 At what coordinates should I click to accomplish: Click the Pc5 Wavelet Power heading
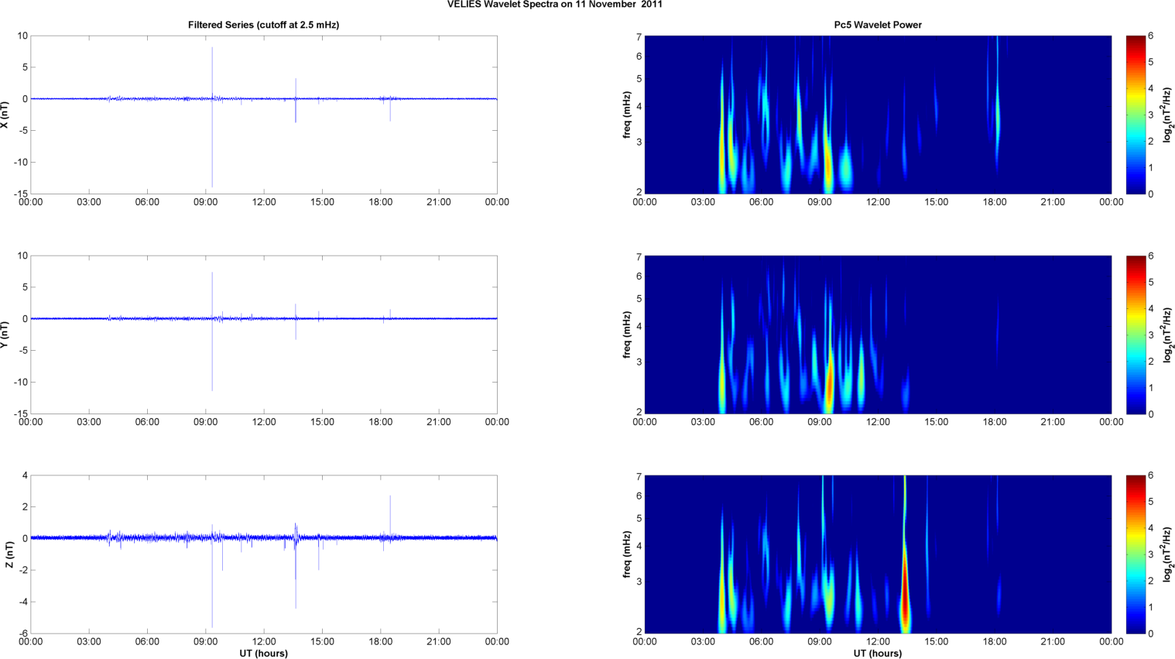click(x=877, y=25)
